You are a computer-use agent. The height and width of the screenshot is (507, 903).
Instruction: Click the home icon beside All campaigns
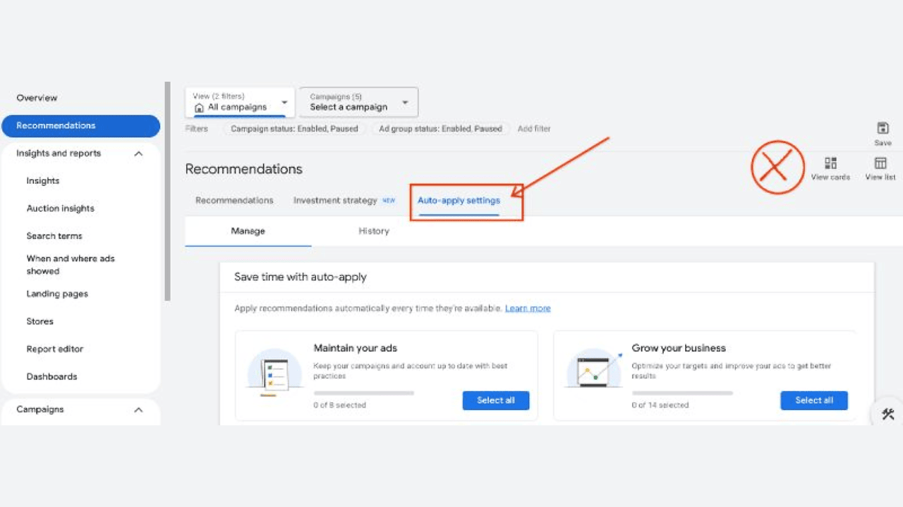(x=199, y=108)
